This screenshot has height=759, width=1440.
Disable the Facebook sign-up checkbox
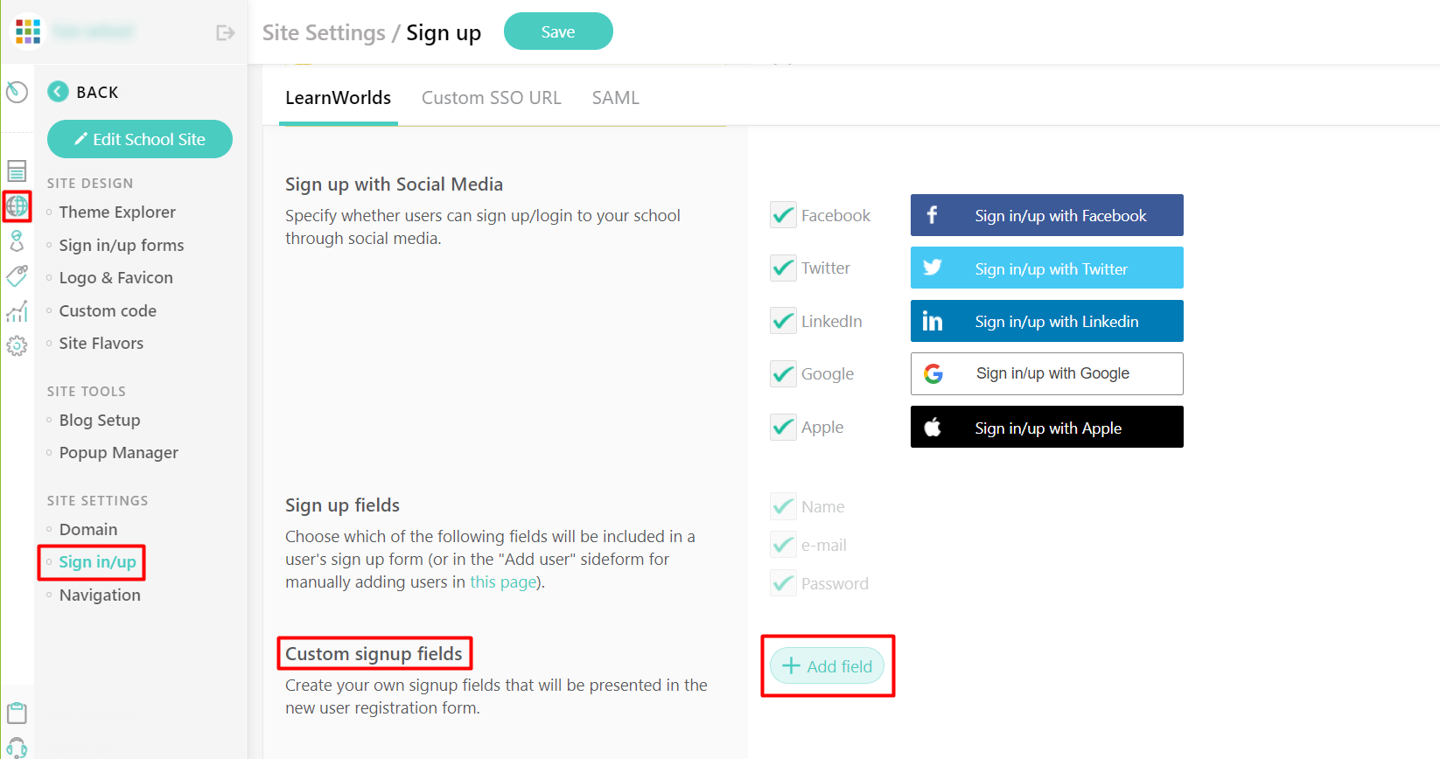783,215
